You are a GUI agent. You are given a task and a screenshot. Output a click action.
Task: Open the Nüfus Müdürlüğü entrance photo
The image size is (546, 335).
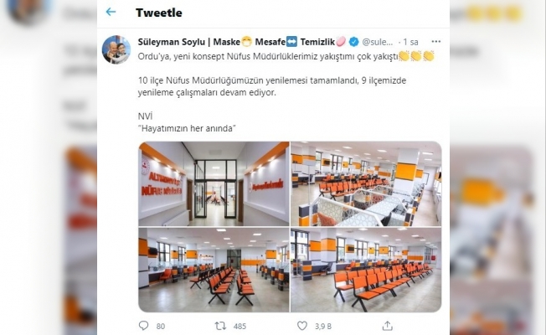pos(214,184)
